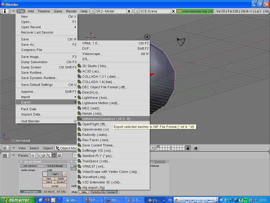The height and width of the screenshot is (203, 270).
Task: Select the Scene context icon
Action: click(59, 155)
